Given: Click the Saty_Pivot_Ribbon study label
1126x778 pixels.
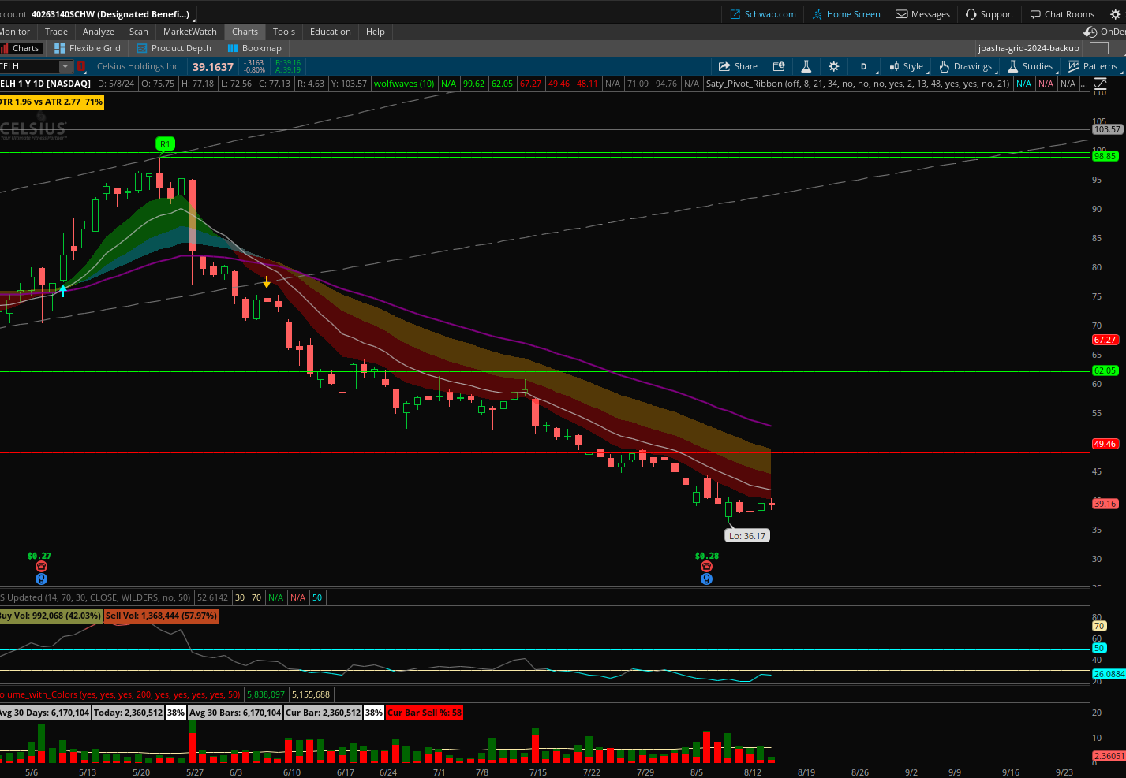Looking at the screenshot, I should (858, 84).
